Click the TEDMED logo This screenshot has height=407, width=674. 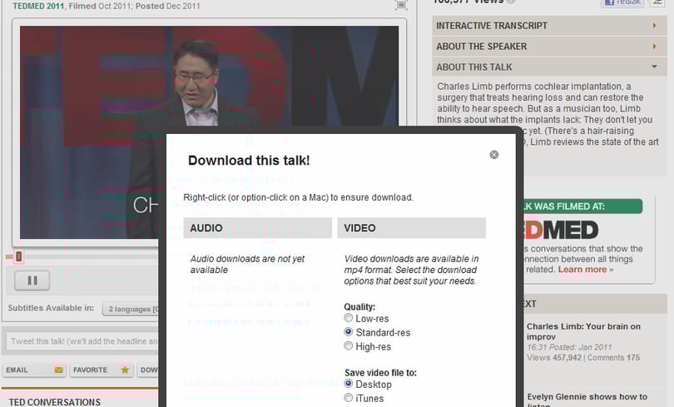pyautogui.click(x=561, y=231)
